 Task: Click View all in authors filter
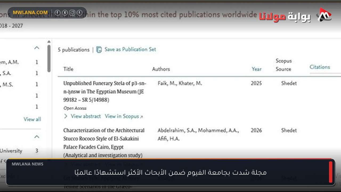(32, 119)
